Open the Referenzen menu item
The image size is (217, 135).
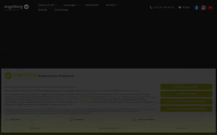92,5
